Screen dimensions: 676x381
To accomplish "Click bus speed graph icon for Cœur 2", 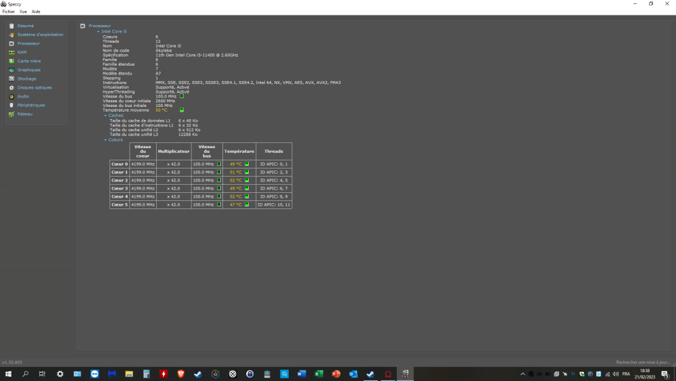I will pos(218,181).
